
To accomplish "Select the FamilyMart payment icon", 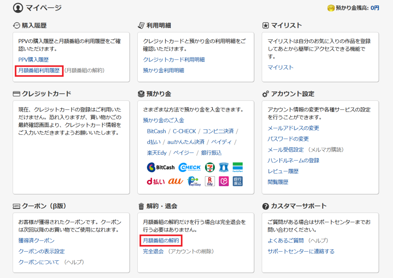I will [238, 167].
